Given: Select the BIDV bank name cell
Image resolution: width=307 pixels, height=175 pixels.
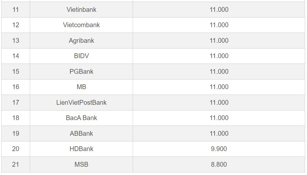Looking at the screenshot, I should click(81, 56).
